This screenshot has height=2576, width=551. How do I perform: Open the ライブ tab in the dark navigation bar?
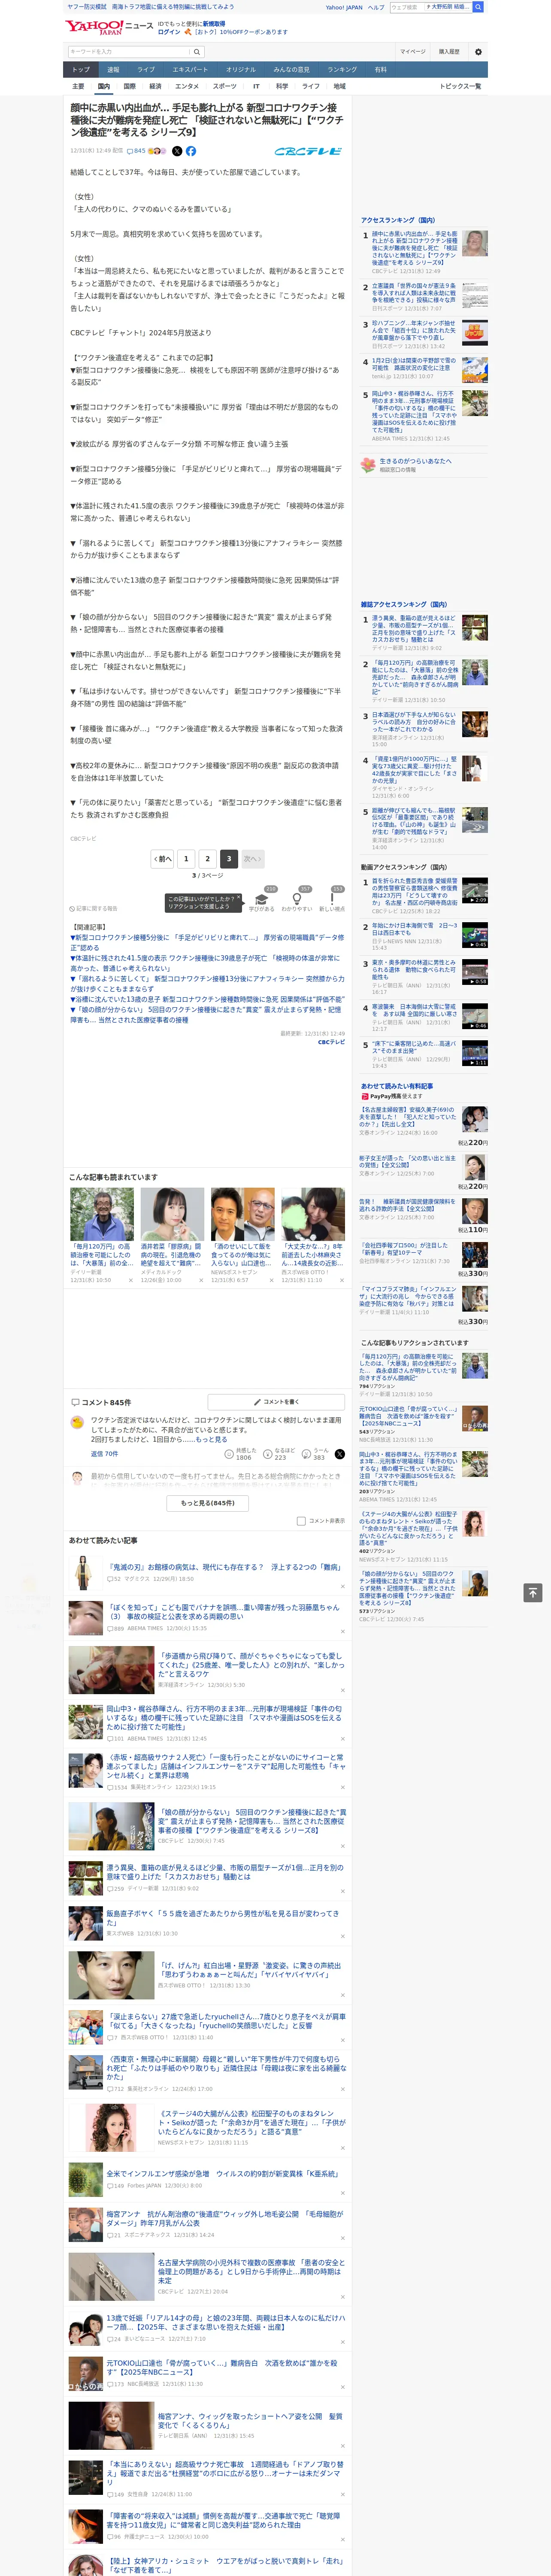click(x=146, y=70)
